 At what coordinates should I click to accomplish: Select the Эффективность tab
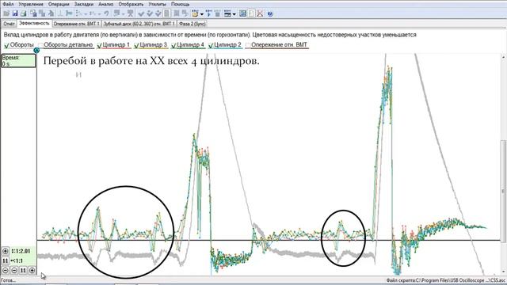pyautogui.click(x=34, y=23)
